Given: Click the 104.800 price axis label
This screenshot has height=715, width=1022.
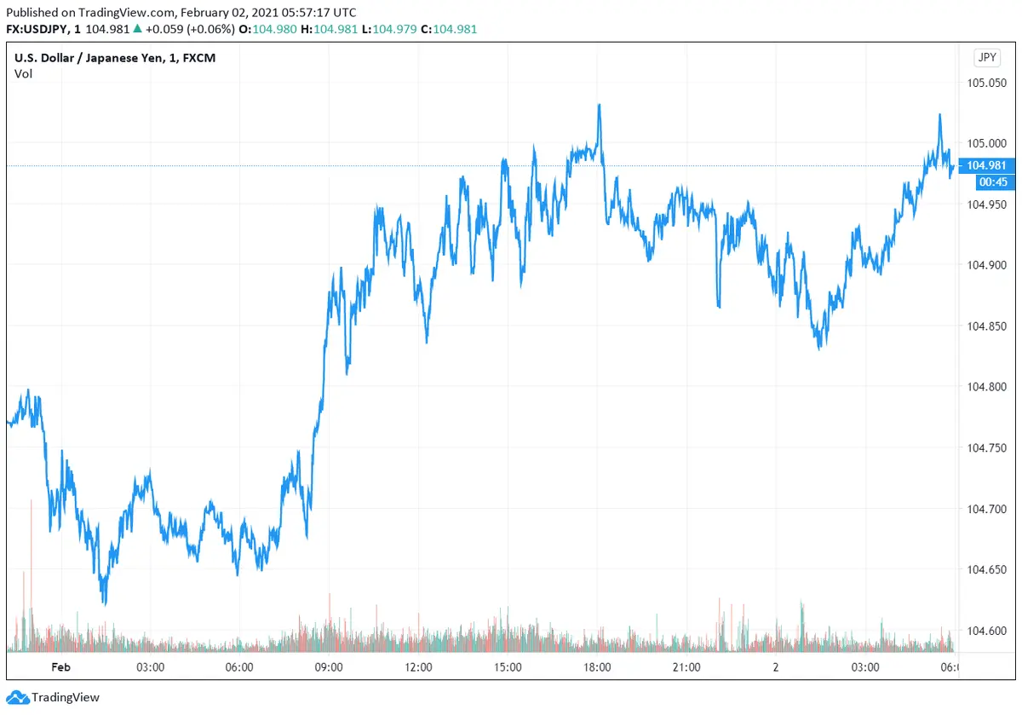Looking at the screenshot, I should (x=986, y=387).
